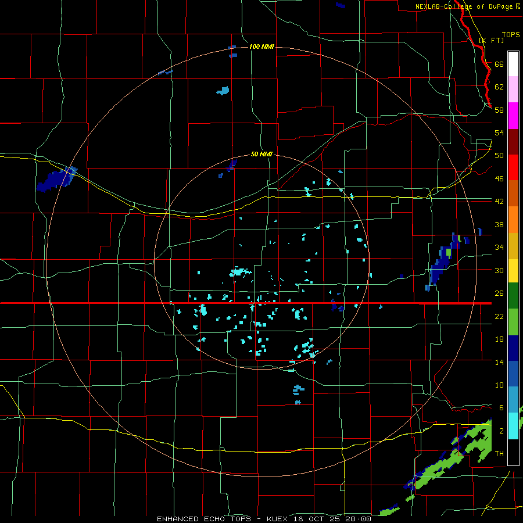523x523 pixels.
Task: Click the "TH" threshold label
Action: coord(499,454)
